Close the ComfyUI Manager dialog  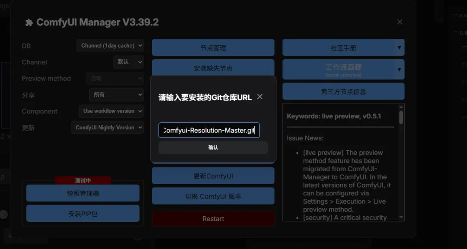400,22
